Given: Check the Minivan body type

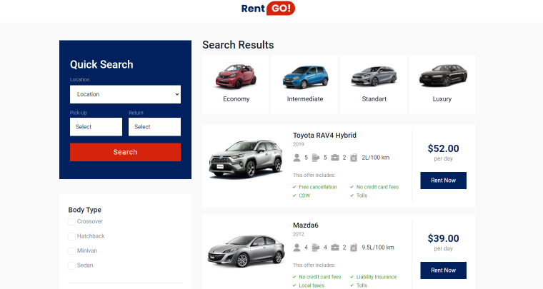Looking at the screenshot, I should point(71,251).
